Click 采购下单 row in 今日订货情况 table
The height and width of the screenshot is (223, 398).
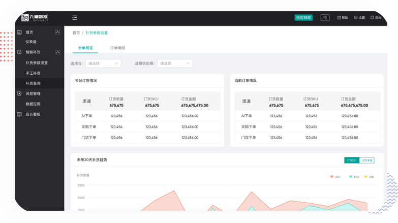148,126
